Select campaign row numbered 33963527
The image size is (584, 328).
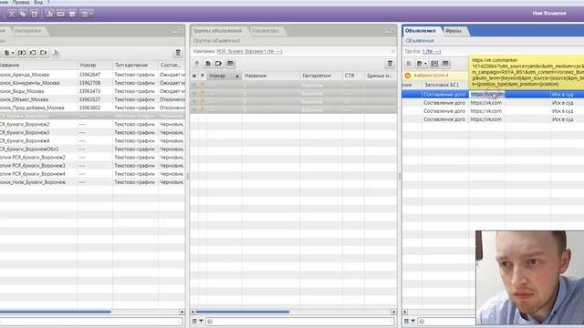92,99
